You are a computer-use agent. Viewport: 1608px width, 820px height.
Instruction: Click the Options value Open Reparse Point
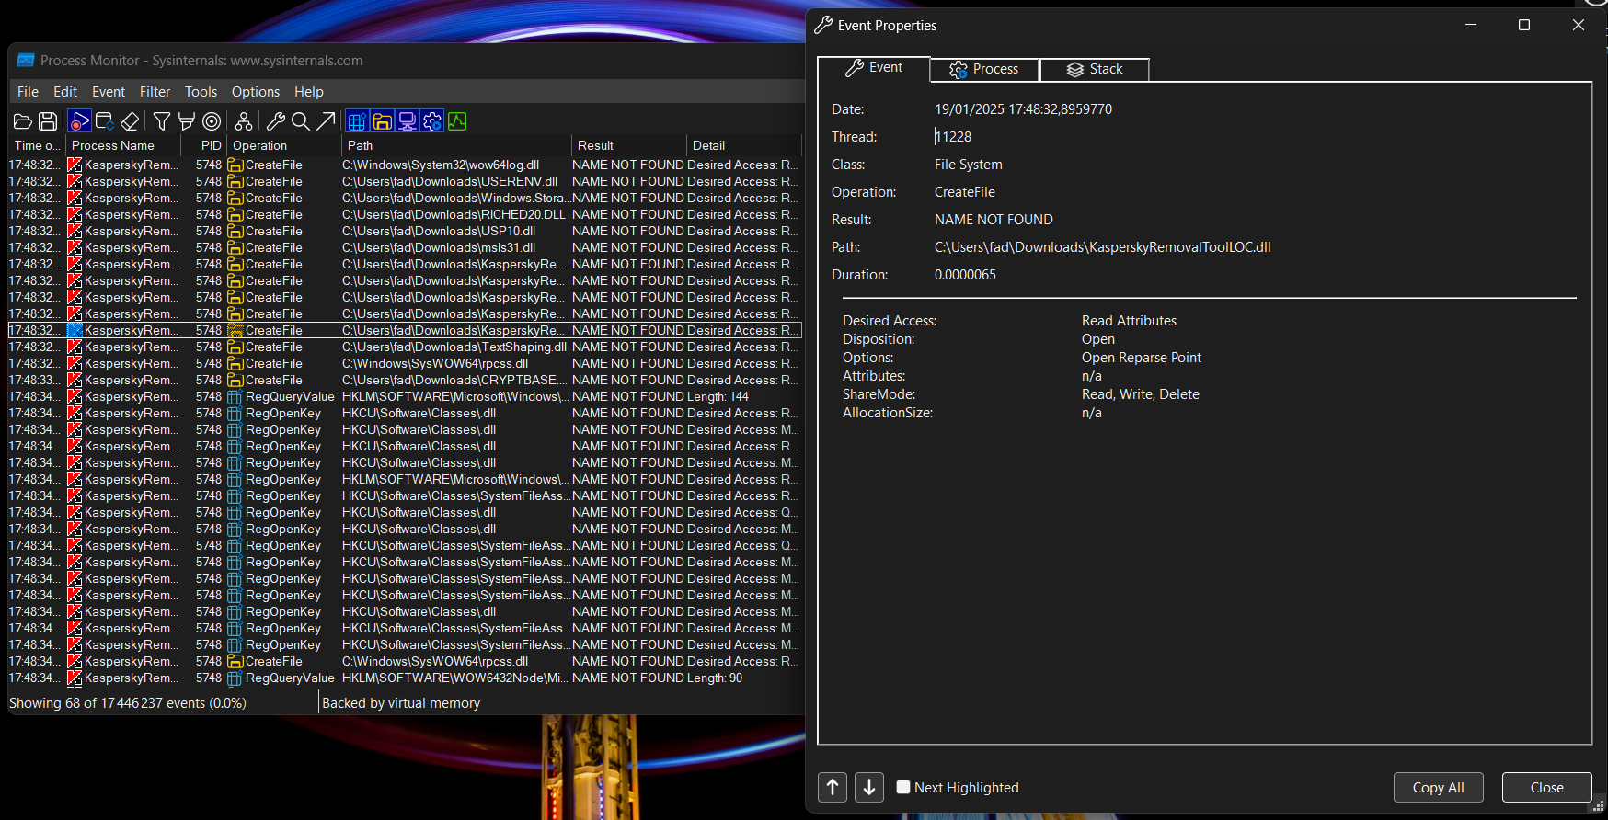click(1142, 358)
